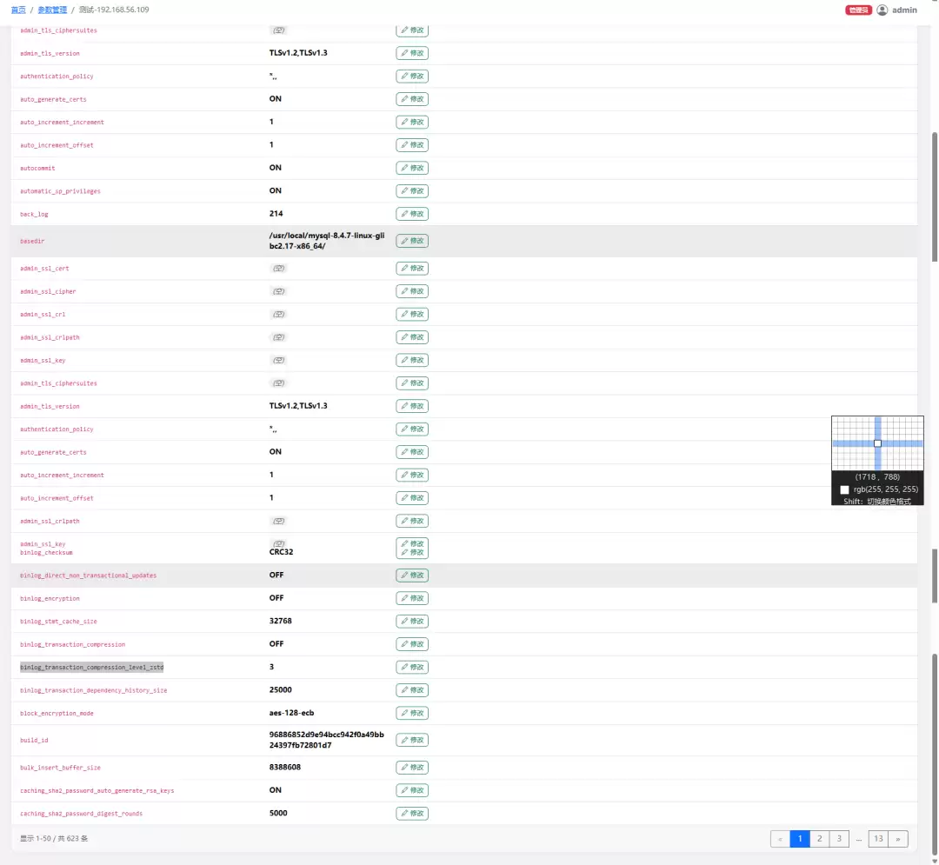Click the basedir parameter name
The width and height of the screenshot is (939, 865).
[x=32, y=241]
